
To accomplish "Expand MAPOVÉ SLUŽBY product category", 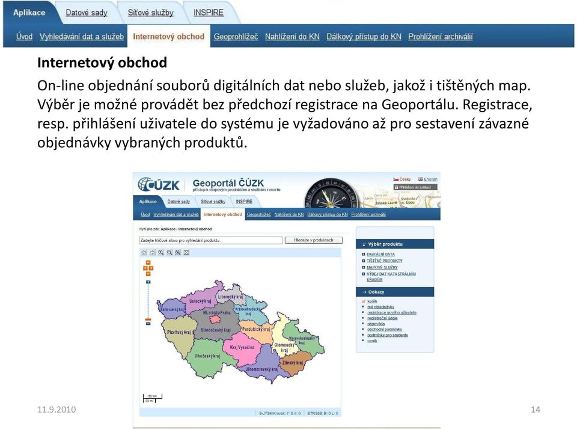I will coord(382,267).
